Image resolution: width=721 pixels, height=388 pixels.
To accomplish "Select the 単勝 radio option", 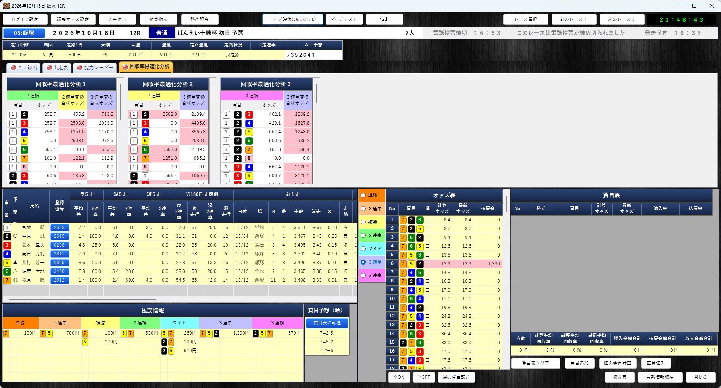I will (372, 195).
